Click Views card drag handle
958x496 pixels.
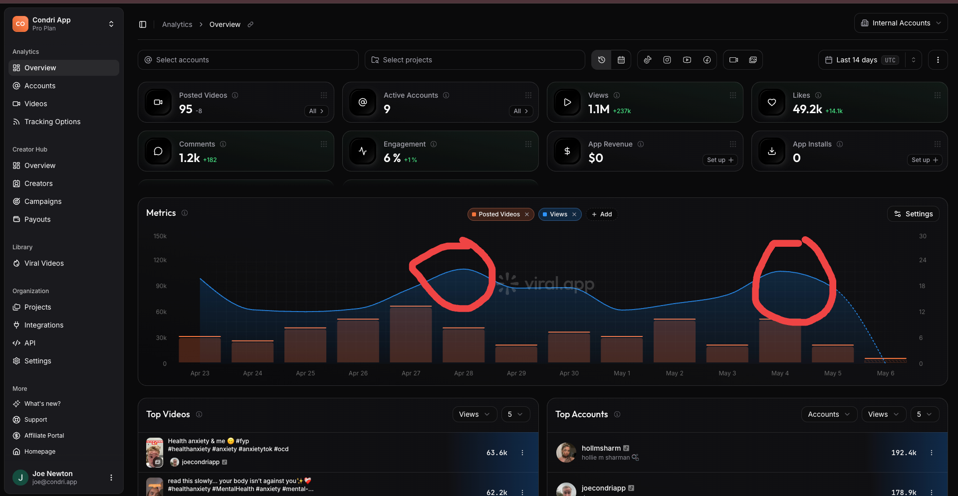click(733, 95)
